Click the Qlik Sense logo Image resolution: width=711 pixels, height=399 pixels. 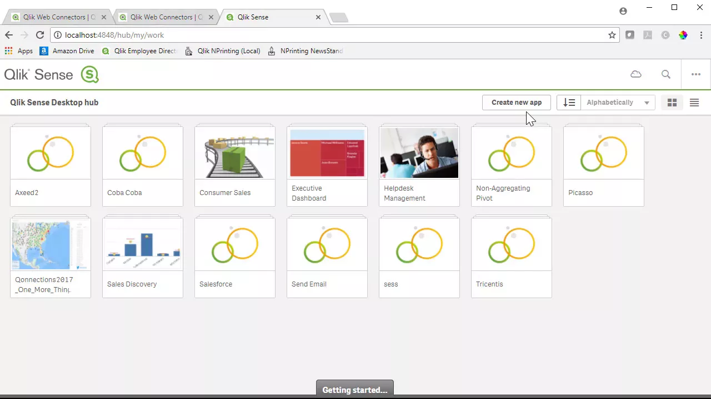[x=51, y=74]
